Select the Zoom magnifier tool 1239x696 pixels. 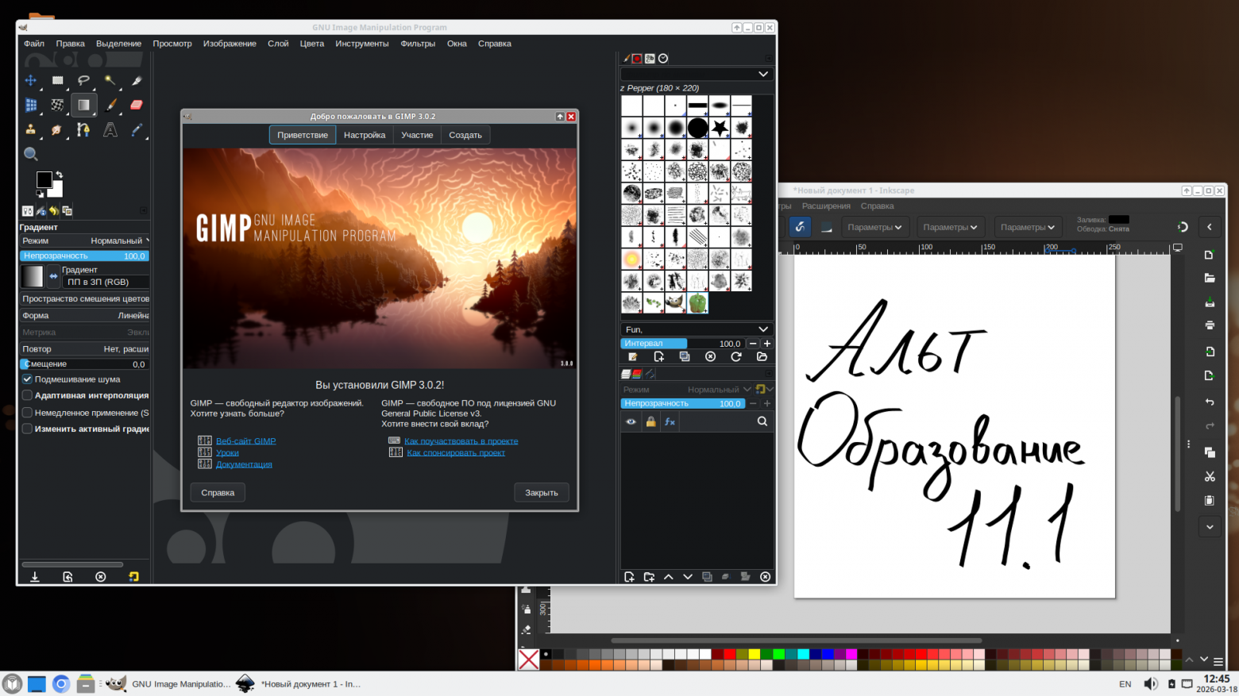[31, 154]
